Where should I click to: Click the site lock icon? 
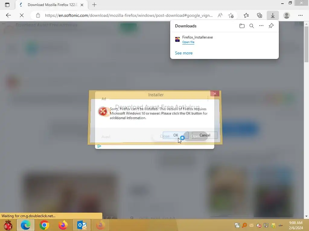[38, 15]
